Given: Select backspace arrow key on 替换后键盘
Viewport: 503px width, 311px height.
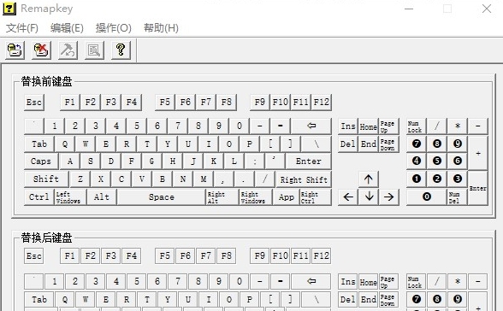Looking at the screenshot, I should tap(311, 281).
